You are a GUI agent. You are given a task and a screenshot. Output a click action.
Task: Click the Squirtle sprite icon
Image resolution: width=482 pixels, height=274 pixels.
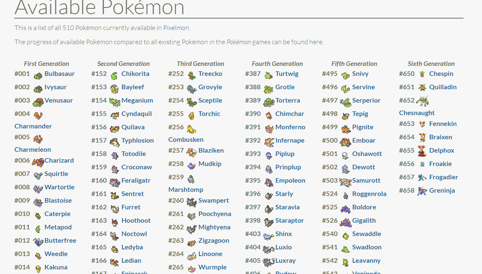coord(38,175)
